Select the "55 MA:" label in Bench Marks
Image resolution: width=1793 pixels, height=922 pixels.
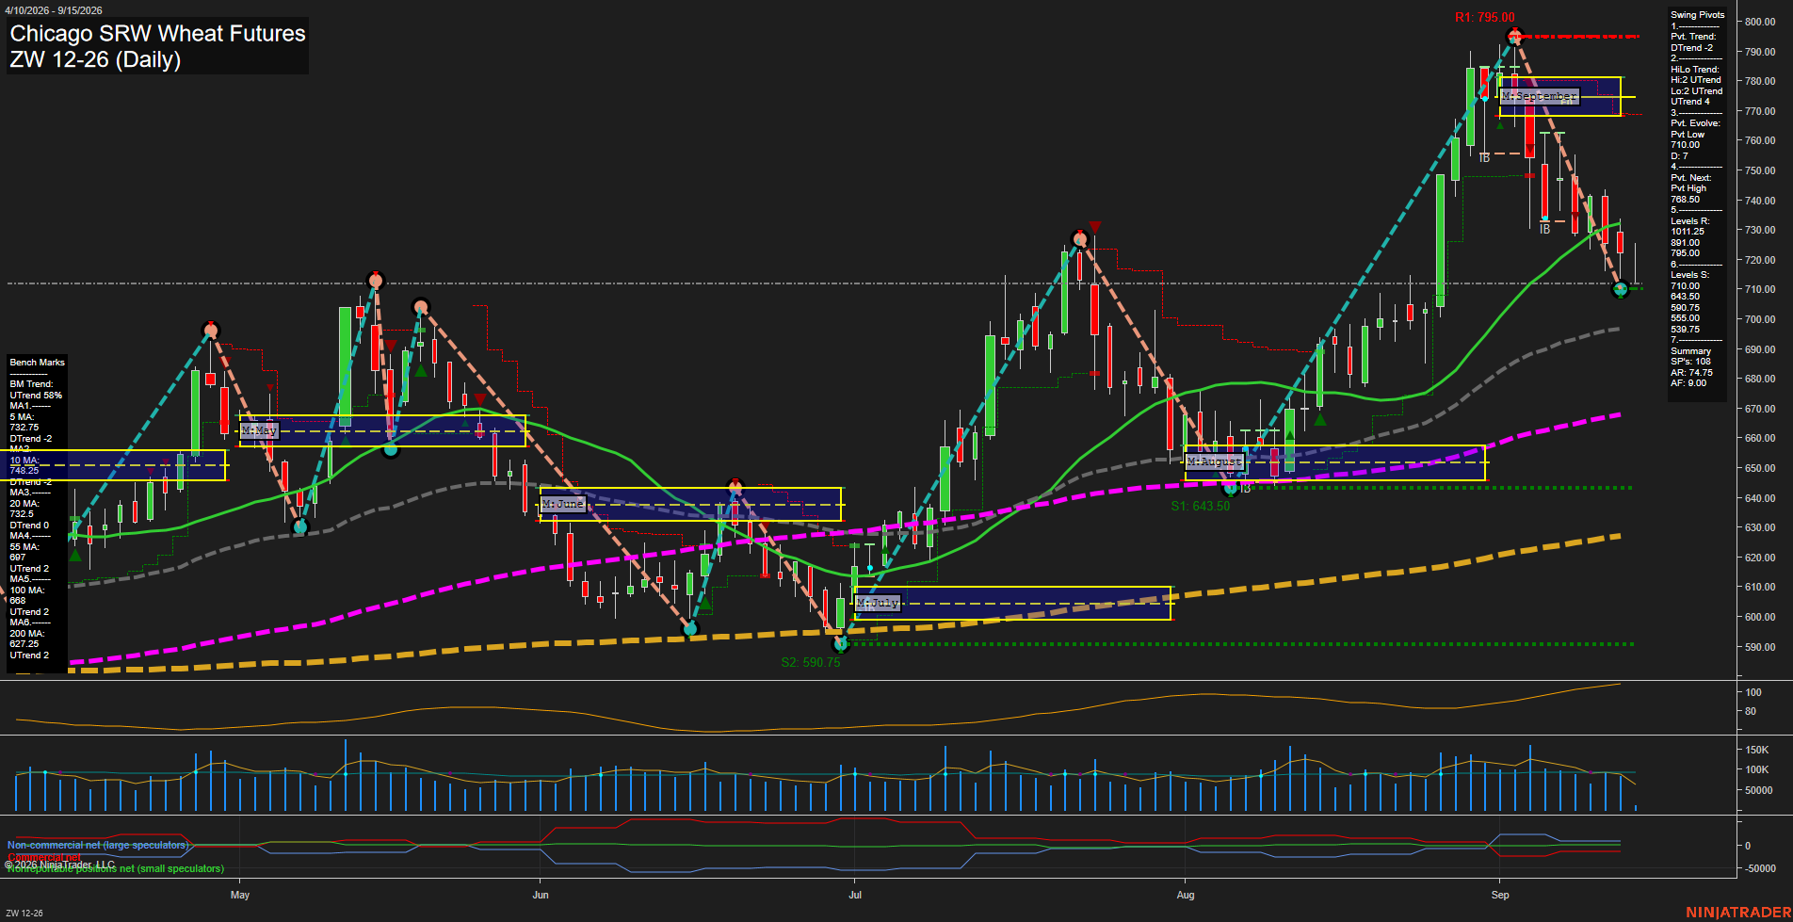pyautogui.click(x=24, y=547)
